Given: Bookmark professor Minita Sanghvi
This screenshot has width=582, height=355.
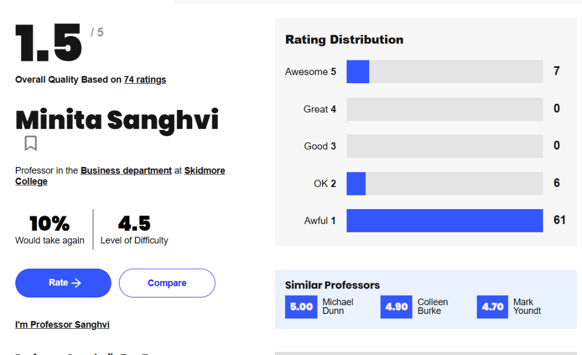Looking at the screenshot, I should tap(31, 144).
